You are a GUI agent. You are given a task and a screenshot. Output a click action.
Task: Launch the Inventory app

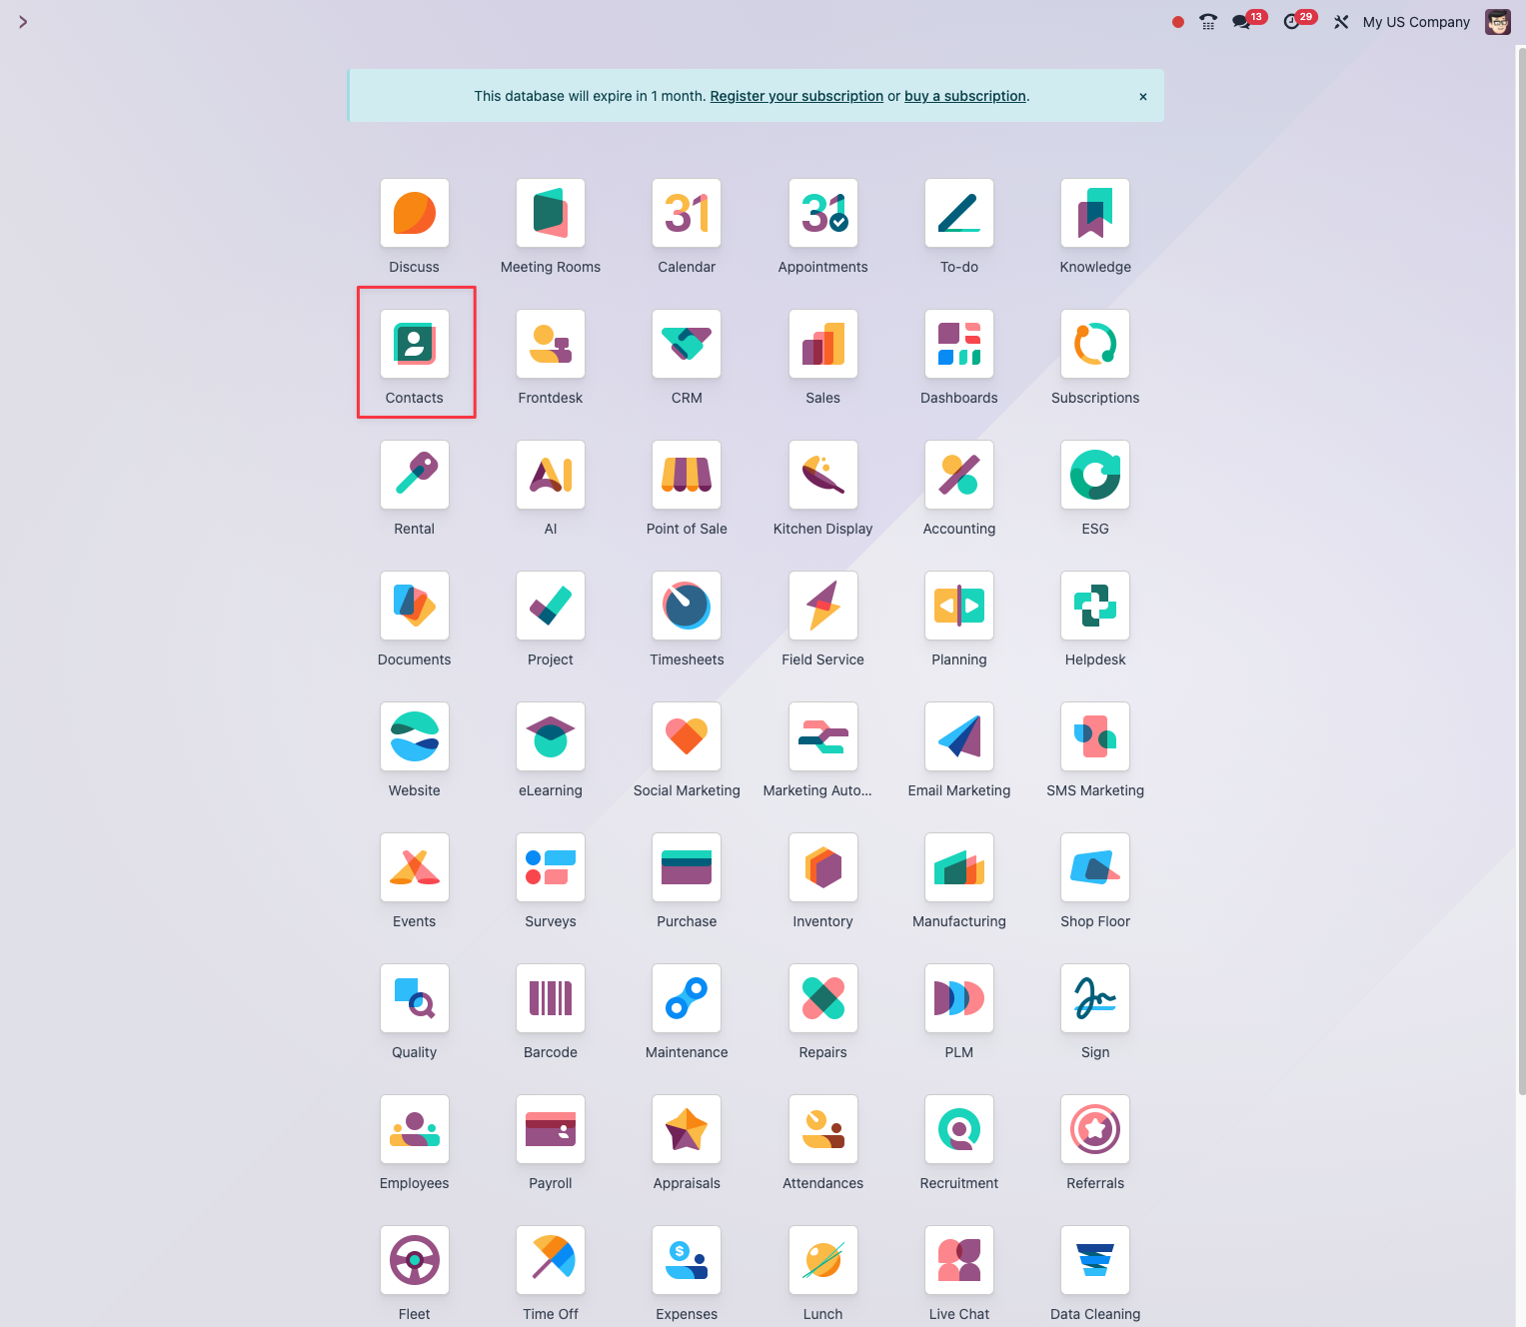[823, 867]
